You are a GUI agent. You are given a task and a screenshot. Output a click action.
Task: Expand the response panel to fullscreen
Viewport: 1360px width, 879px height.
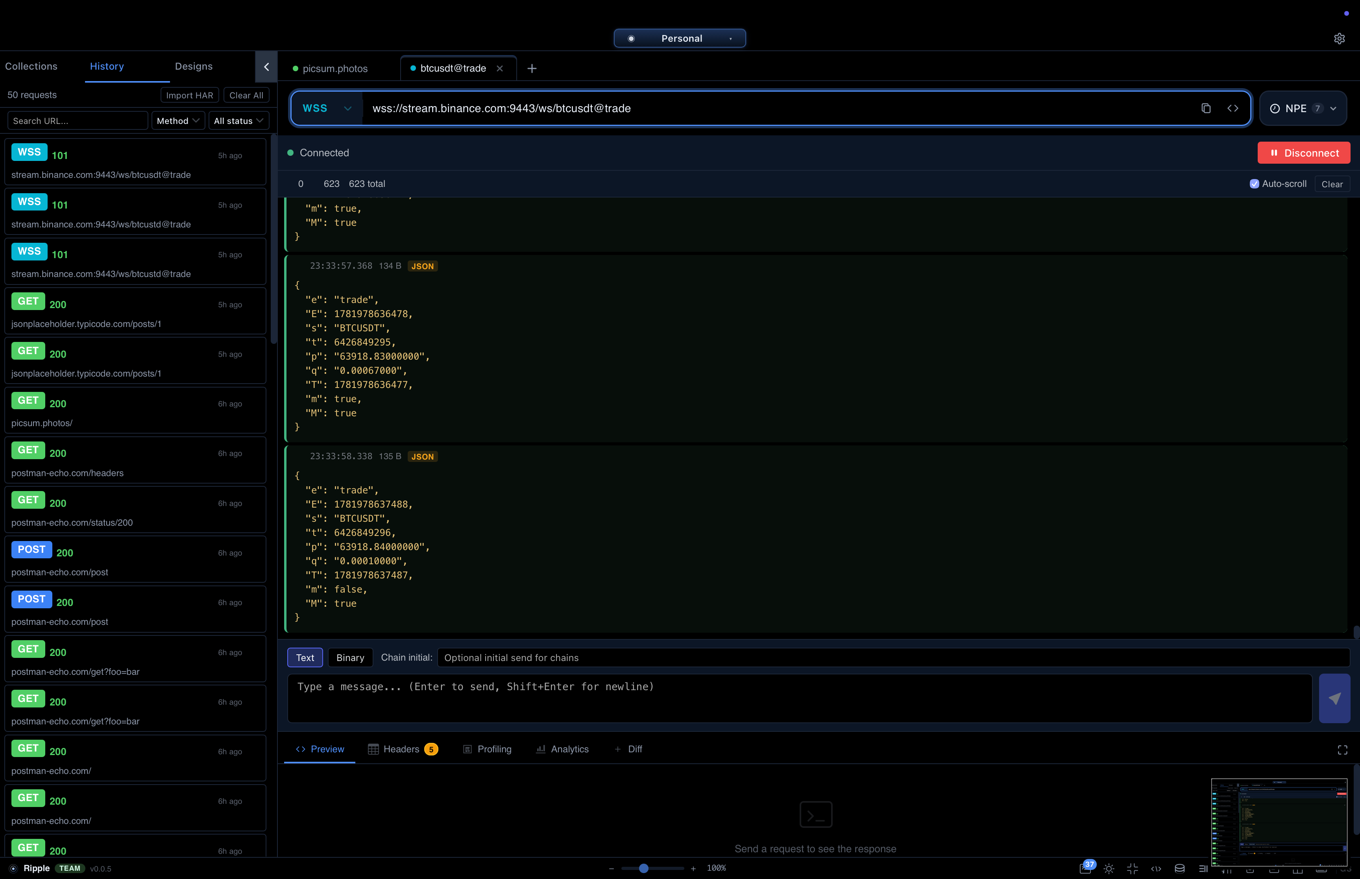(x=1342, y=750)
